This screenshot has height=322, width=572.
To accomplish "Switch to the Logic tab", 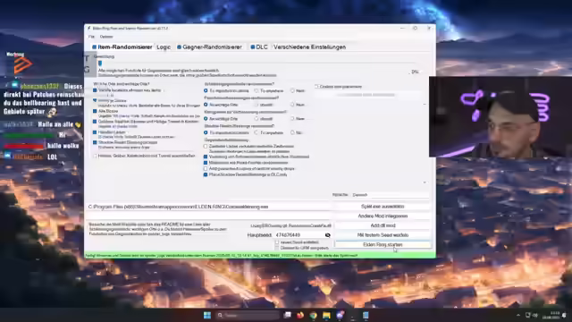I will coord(164,47).
